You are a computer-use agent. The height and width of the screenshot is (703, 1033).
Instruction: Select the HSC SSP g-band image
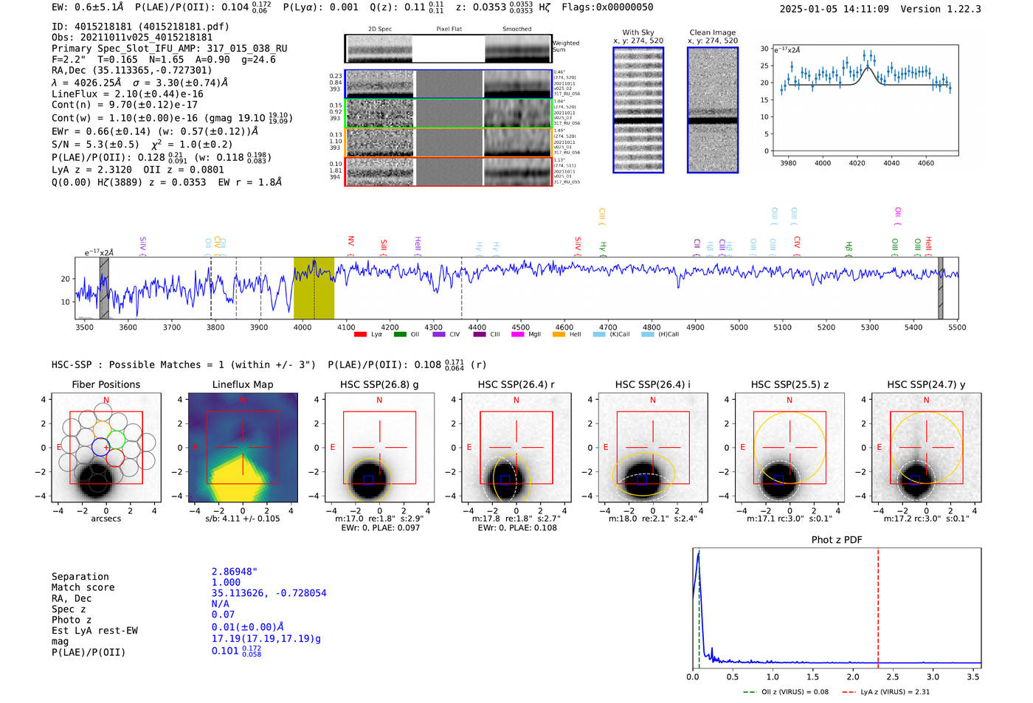pos(379,447)
